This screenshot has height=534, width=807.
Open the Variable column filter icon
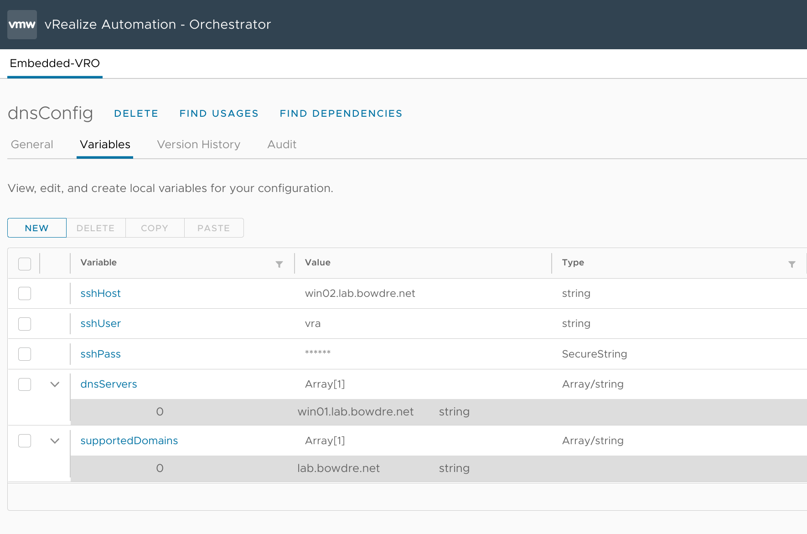(279, 264)
